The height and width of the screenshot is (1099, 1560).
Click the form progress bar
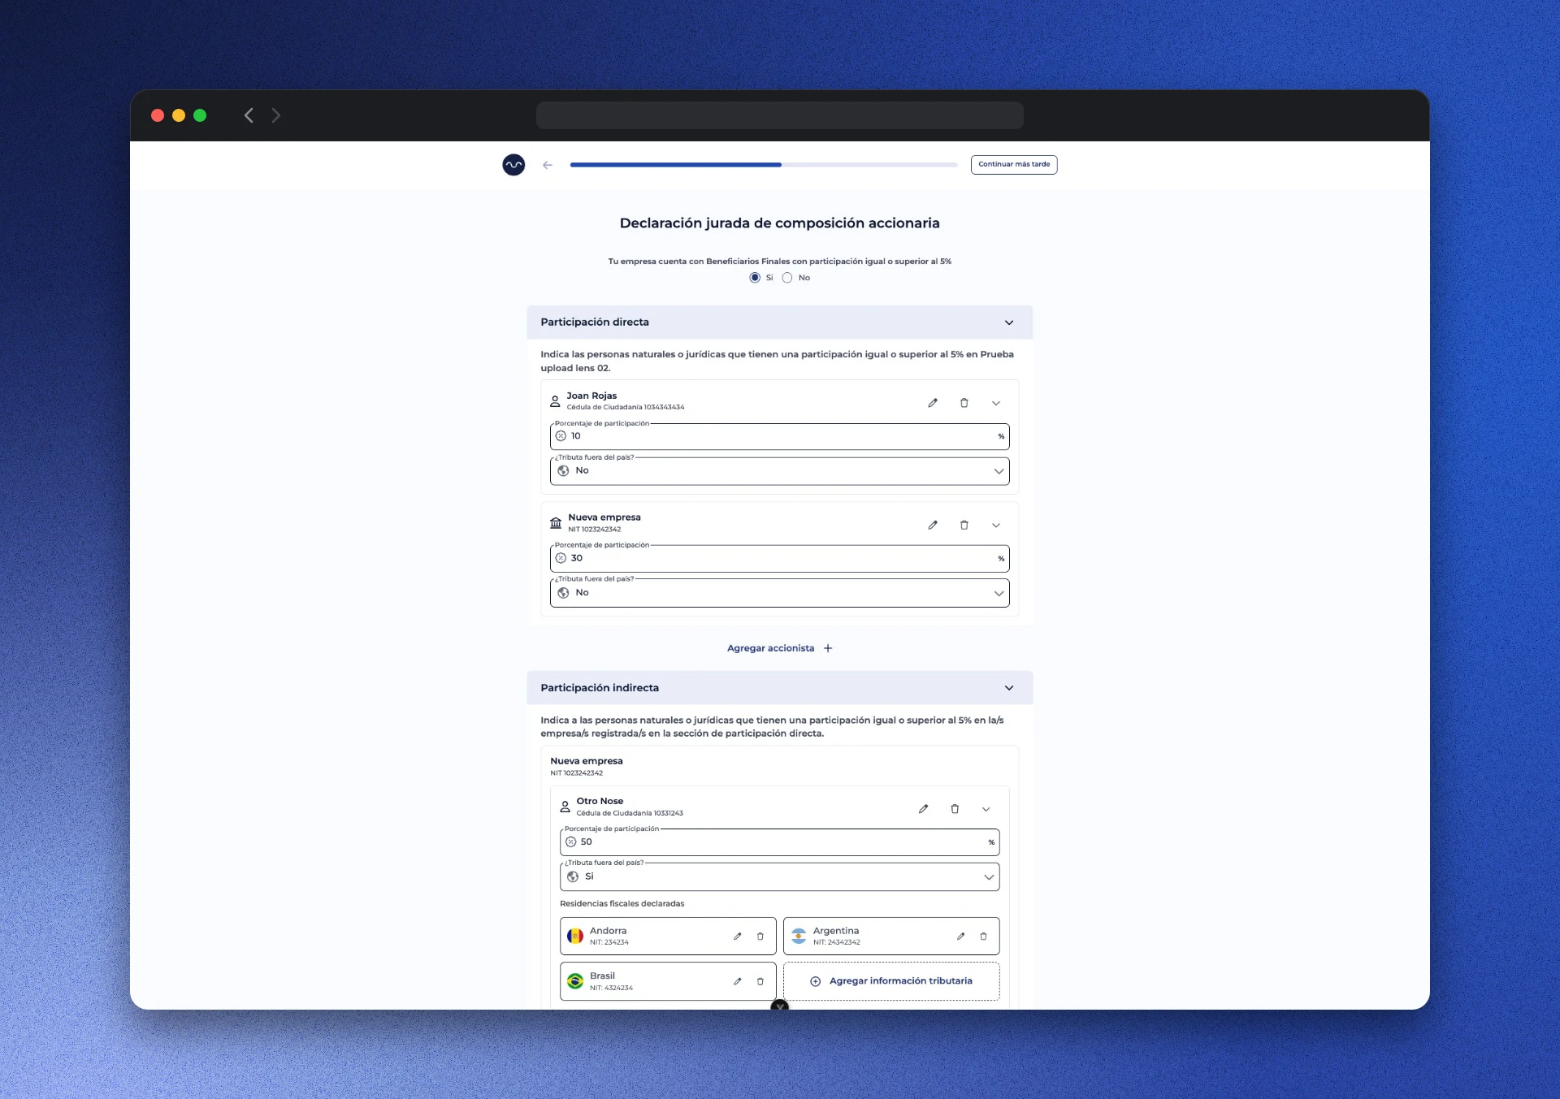(x=764, y=165)
